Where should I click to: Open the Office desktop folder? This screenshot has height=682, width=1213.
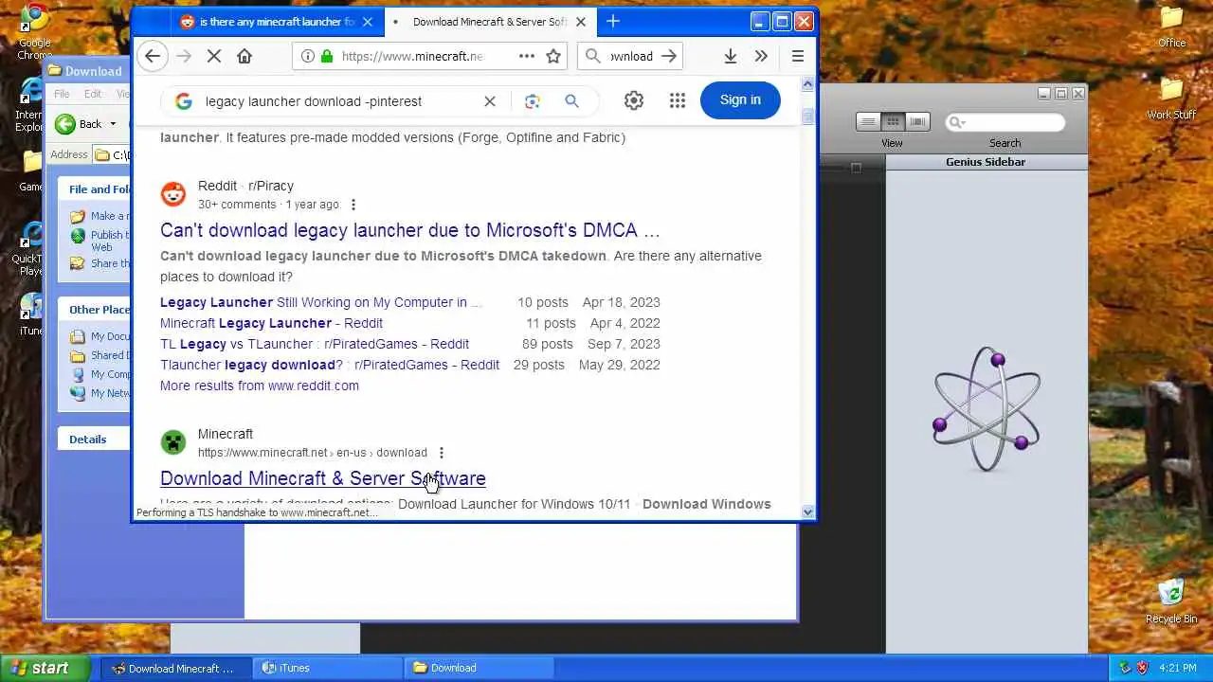click(x=1172, y=27)
